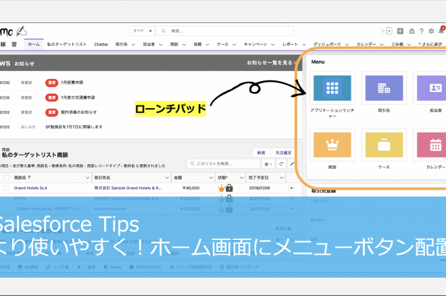Click lock icon in Grand Hotels SLA row
Viewport: 446px width, 296px height.
[x=229, y=188]
